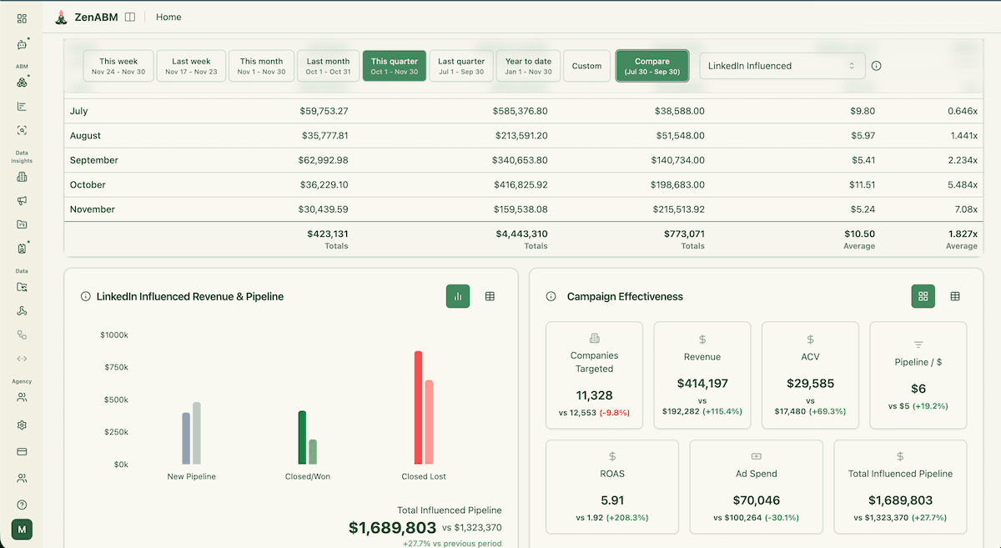
Task: Open the integrations code icon in the sidebar
Action: pos(22,359)
